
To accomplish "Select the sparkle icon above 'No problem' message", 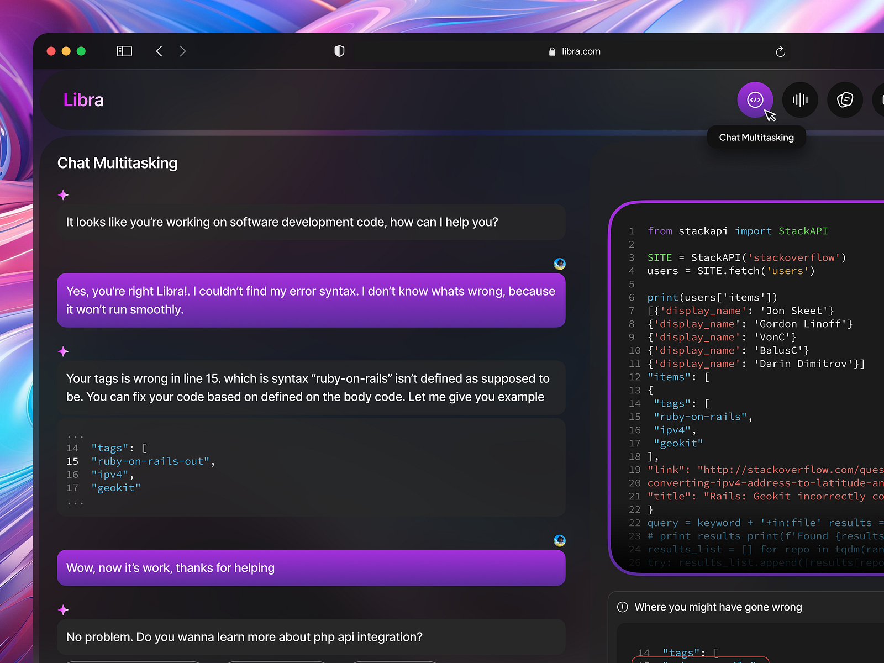I will tap(64, 610).
